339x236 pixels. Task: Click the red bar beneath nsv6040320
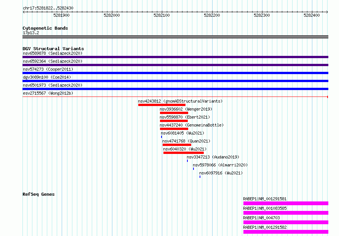coord(184,153)
